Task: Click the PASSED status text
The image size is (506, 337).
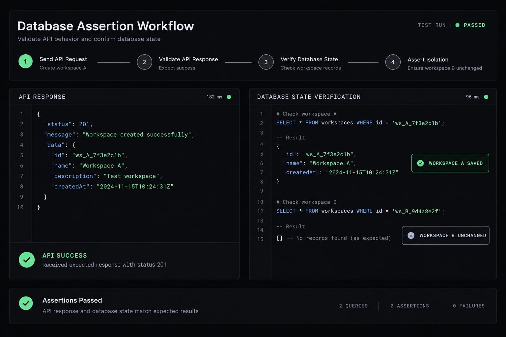Action: click(474, 25)
